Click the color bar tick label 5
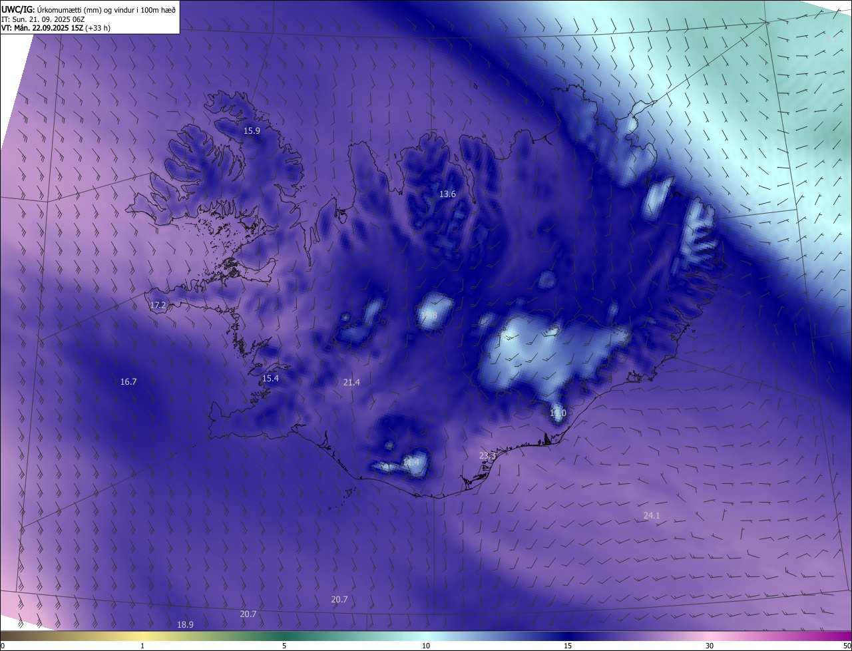 [284, 646]
